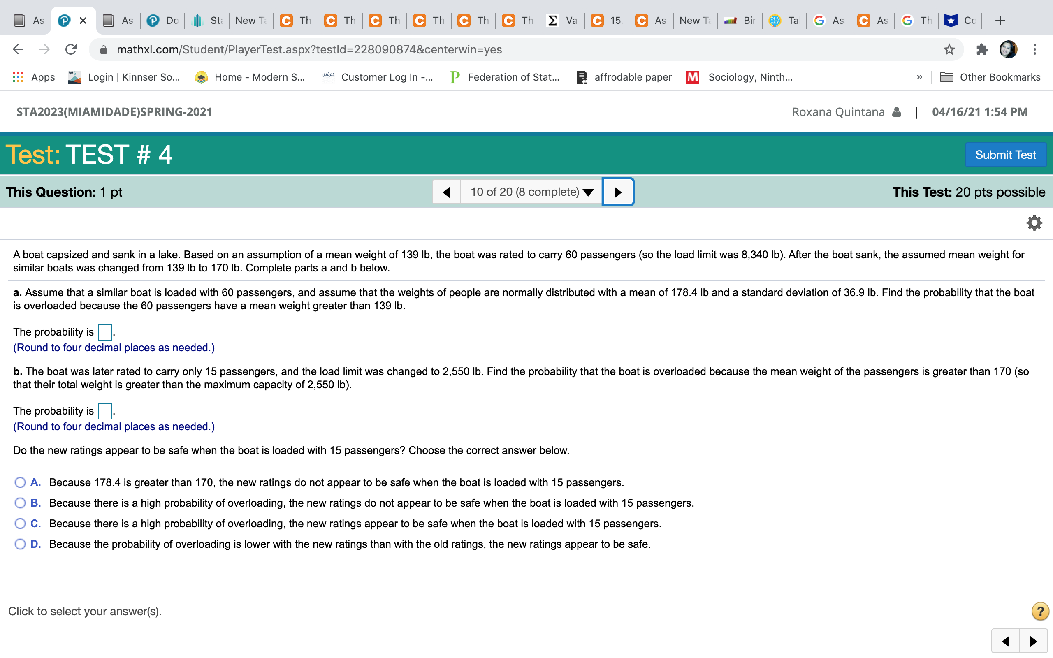Open the question settings gear icon
Image resolution: width=1053 pixels, height=658 pixels.
(x=1034, y=222)
